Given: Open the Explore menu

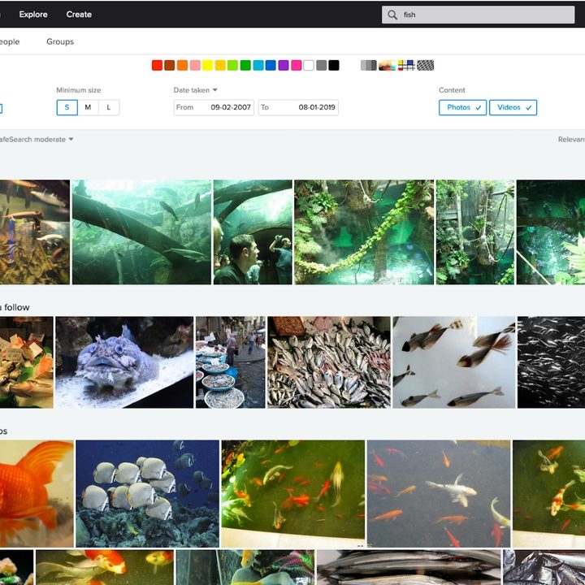Looking at the screenshot, I should pos(33,15).
